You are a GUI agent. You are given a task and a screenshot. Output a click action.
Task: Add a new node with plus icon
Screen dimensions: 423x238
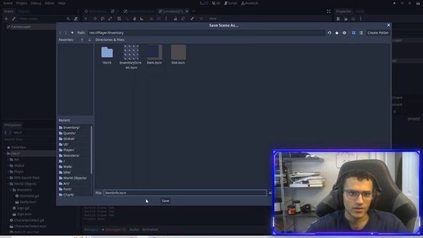pos(6,19)
